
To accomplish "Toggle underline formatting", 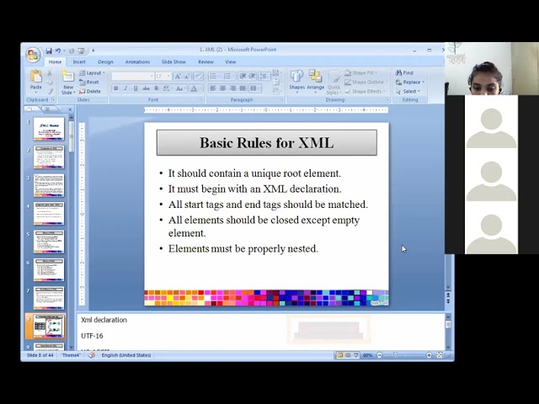I will pos(136,88).
